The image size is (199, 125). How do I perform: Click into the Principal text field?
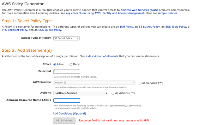pyautogui.click(x=67, y=71)
